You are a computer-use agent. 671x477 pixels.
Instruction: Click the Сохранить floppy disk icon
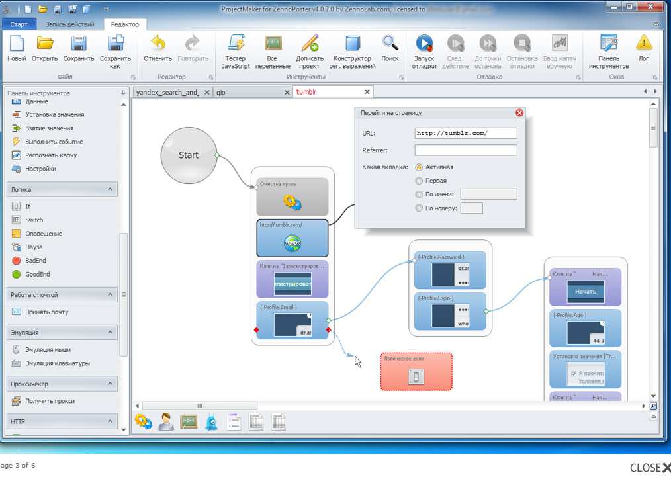(79, 44)
